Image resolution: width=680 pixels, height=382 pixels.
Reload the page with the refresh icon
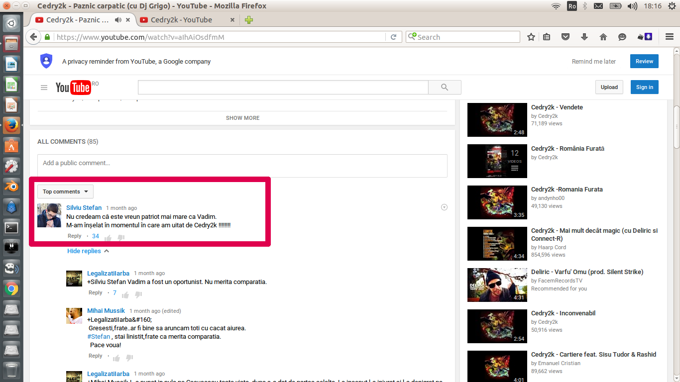click(393, 37)
